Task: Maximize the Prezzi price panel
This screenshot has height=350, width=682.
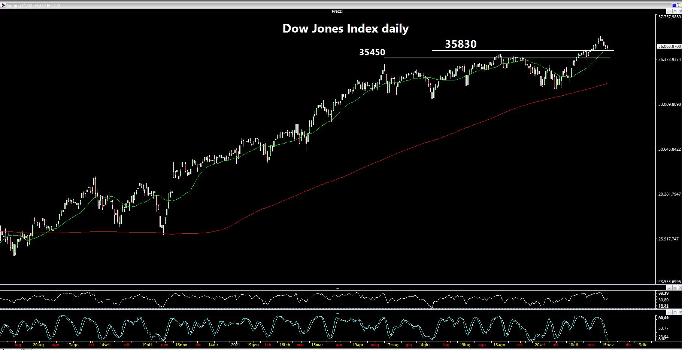Action: (x=675, y=11)
